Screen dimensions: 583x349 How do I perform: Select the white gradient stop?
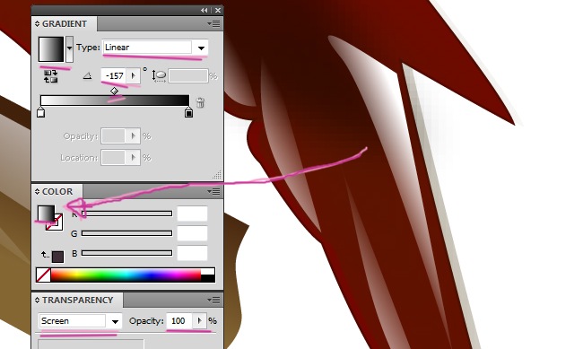pos(41,112)
